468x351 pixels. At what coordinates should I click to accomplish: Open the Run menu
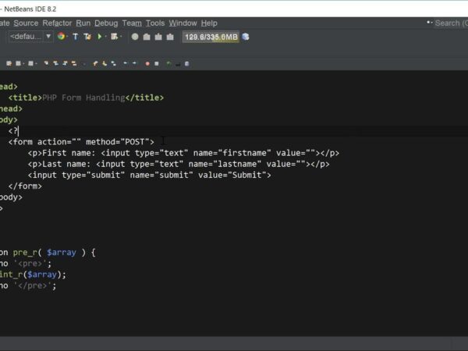click(83, 23)
